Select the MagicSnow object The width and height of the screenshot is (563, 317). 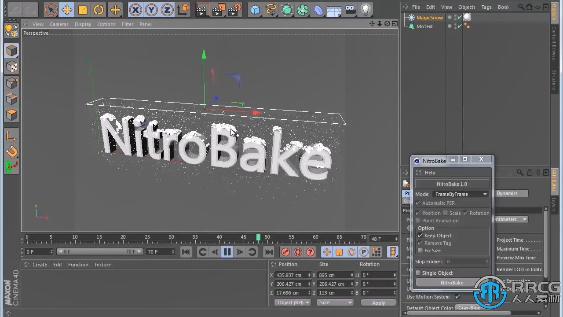[430, 18]
